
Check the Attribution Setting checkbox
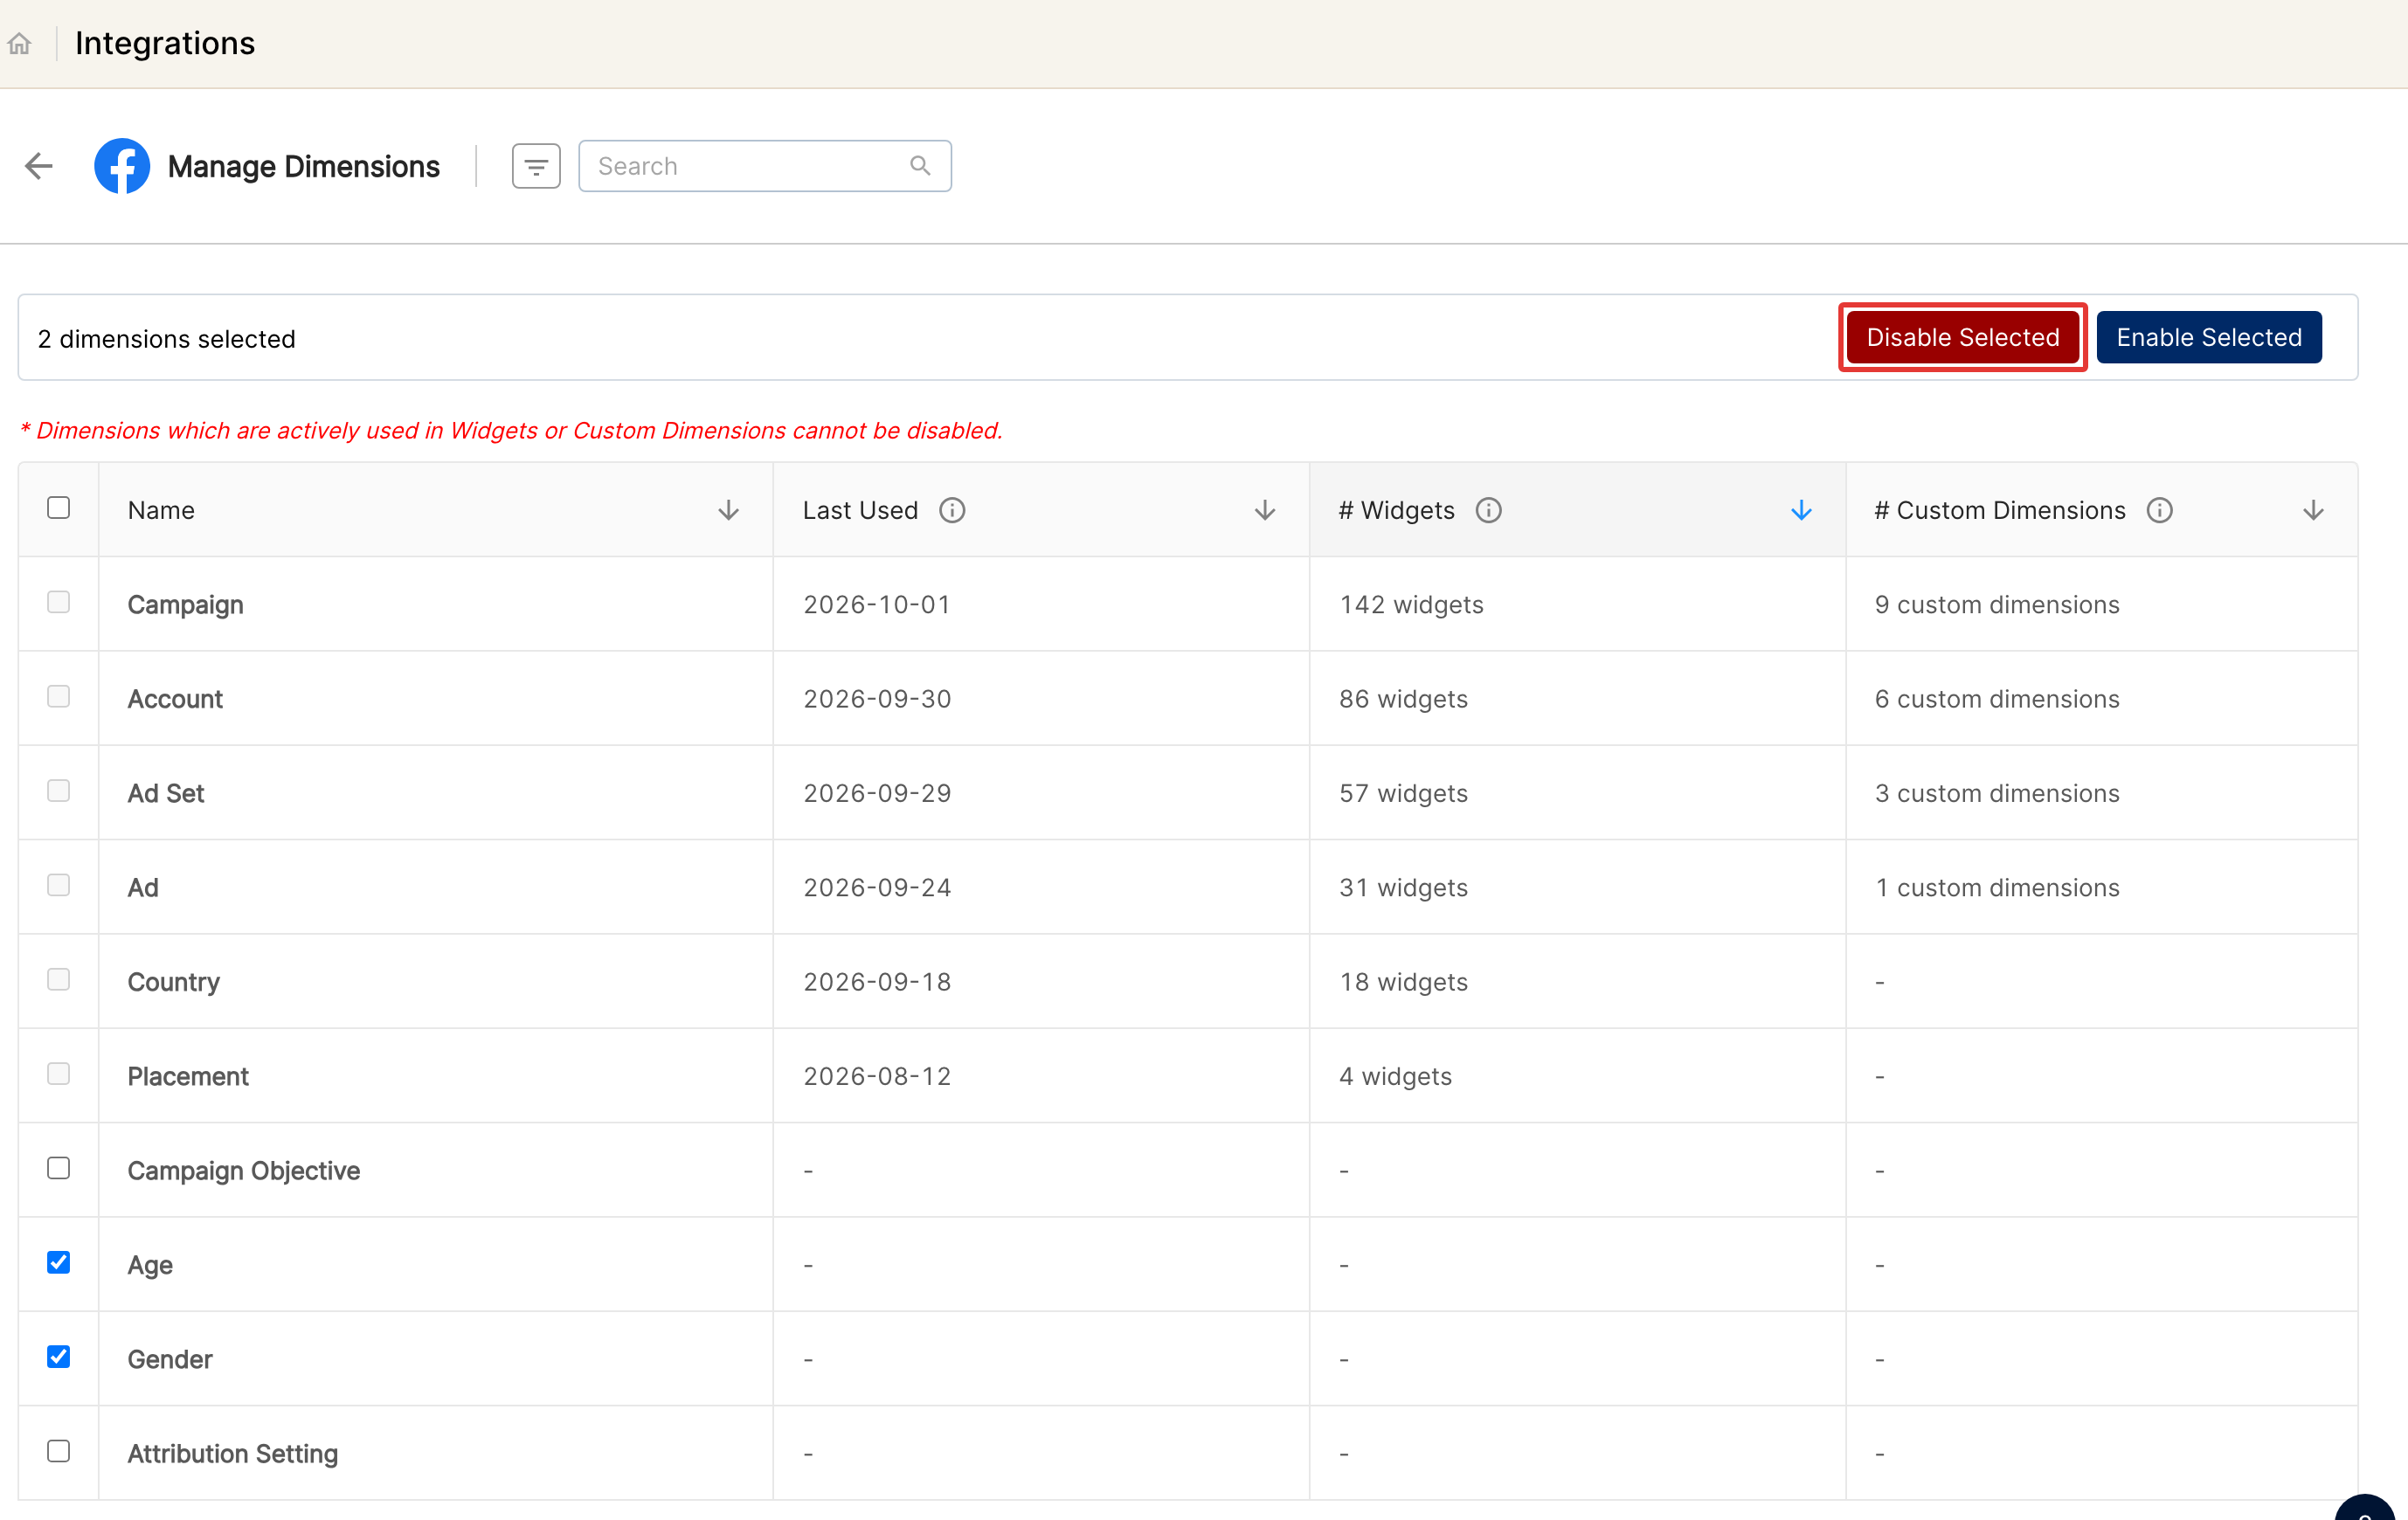[x=59, y=1451]
